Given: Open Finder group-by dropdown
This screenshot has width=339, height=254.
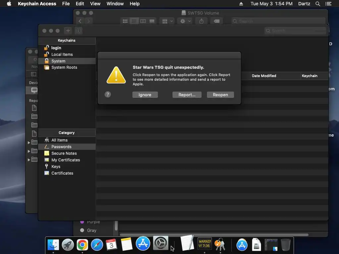Looking at the screenshot, I should (167, 21).
